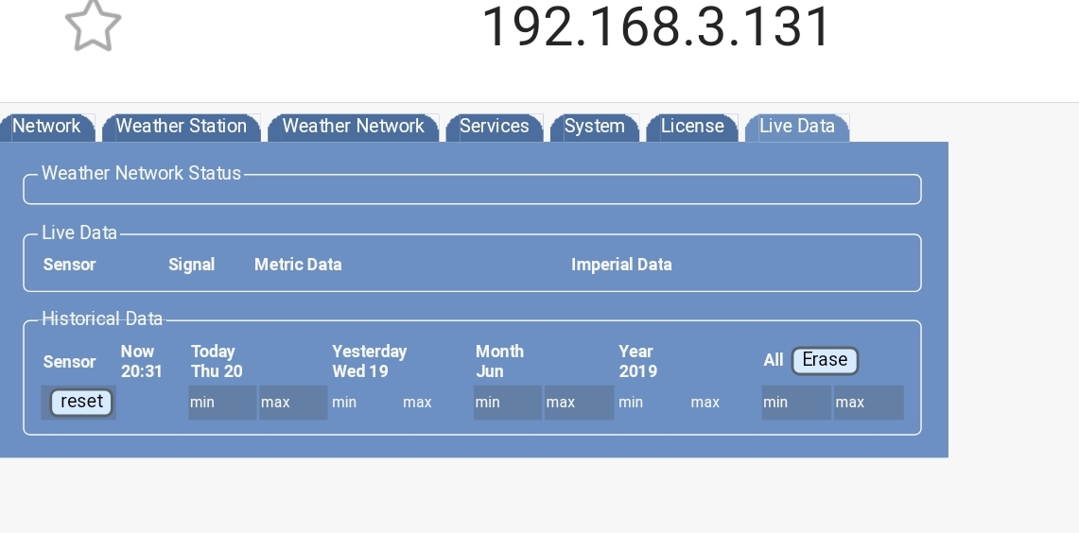Select the Today min cell
This screenshot has width=1079, height=533.
coord(221,403)
